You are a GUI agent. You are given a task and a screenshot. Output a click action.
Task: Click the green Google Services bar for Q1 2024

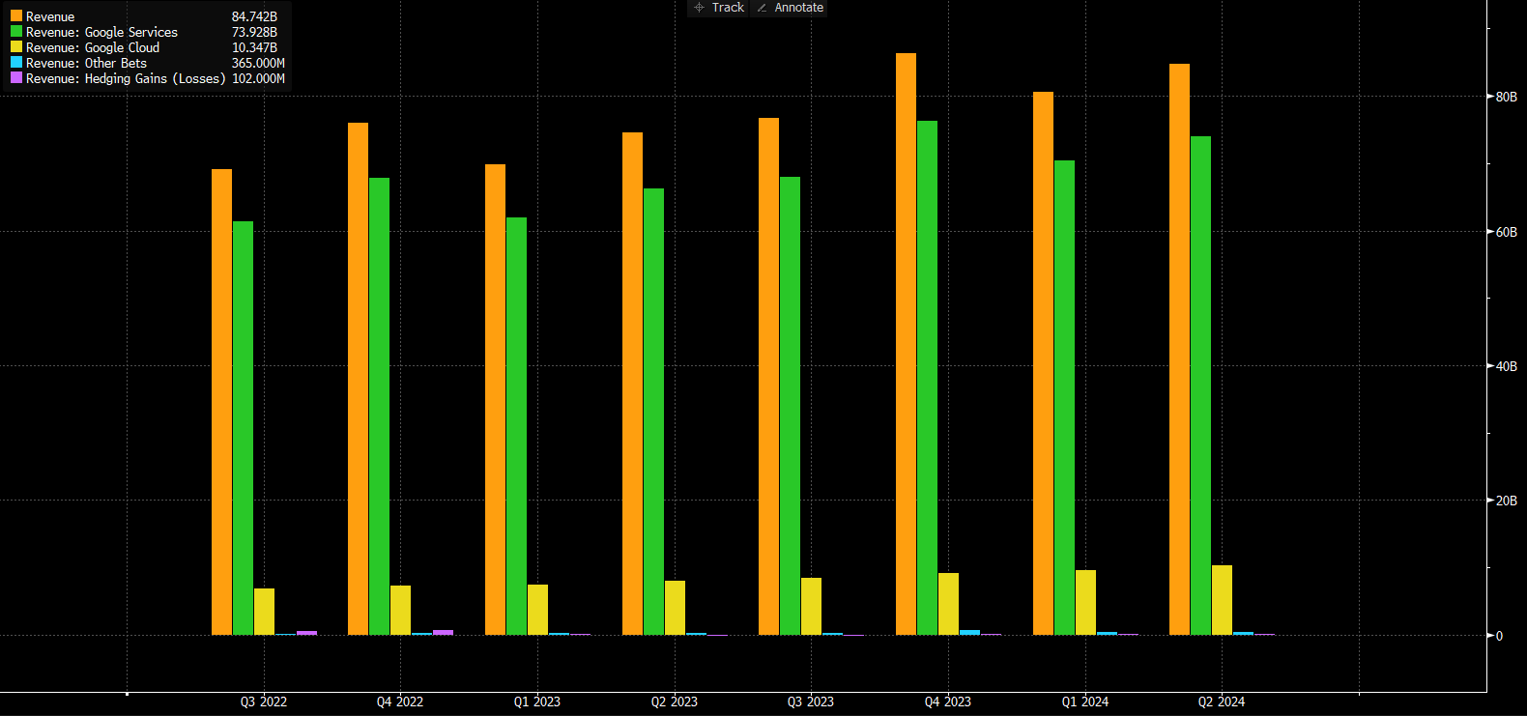[x=1064, y=397]
